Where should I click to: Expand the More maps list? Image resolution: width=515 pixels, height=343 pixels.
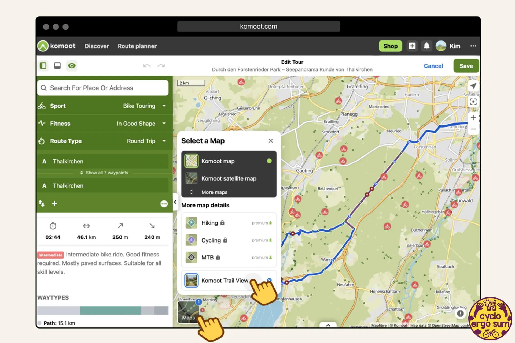(x=215, y=192)
